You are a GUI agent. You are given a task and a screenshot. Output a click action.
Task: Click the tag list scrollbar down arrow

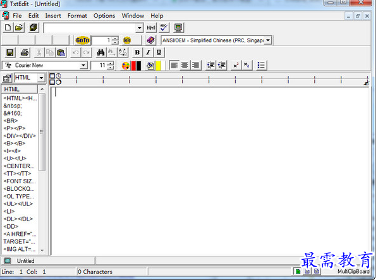pyautogui.click(x=42, y=250)
